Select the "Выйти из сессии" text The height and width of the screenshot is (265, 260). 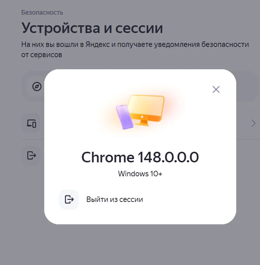[115, 199]
